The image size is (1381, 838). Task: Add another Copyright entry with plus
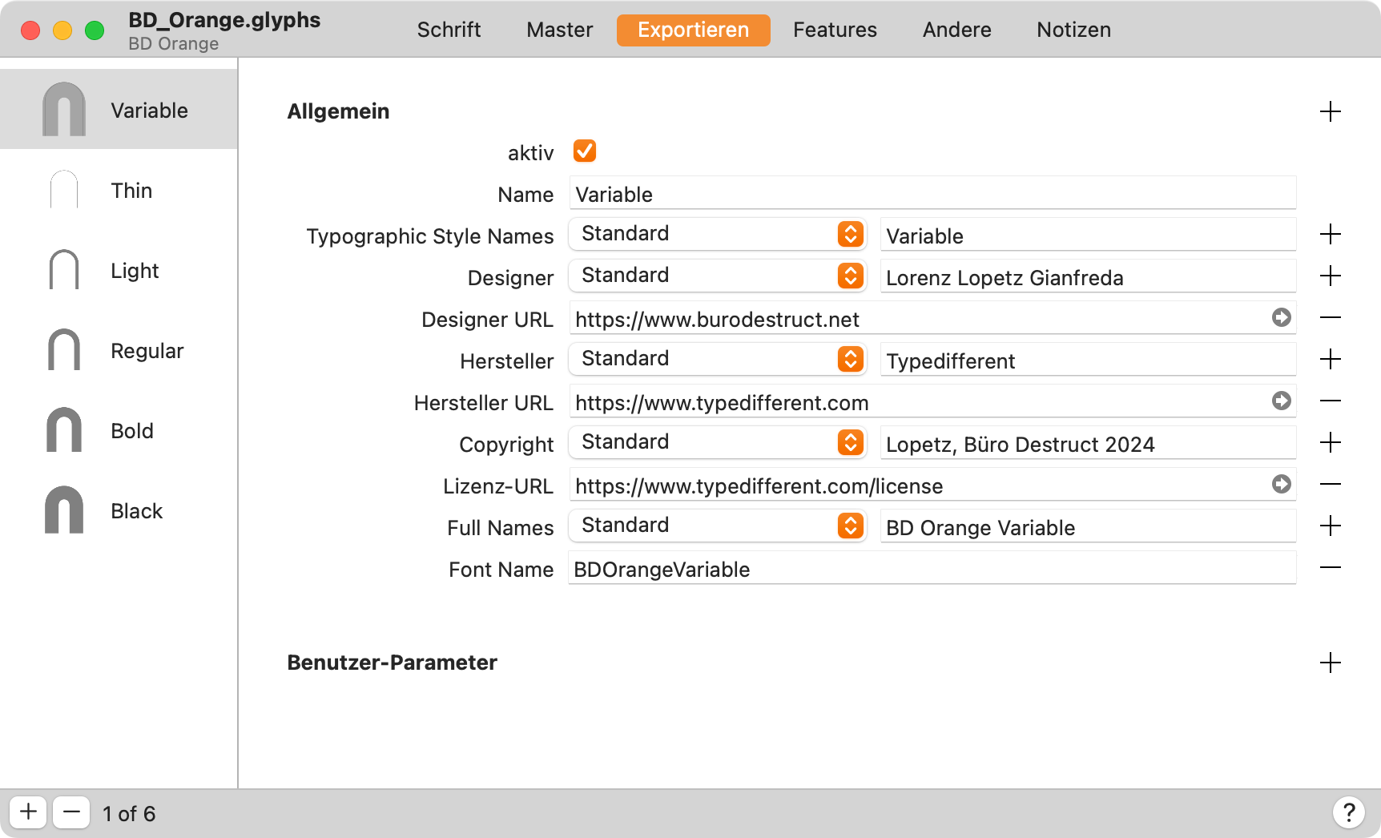click(x=1330, y=443)
